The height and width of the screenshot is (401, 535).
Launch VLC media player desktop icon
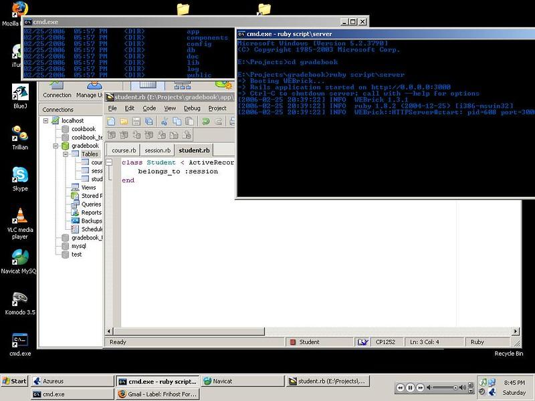pos(20,216)
